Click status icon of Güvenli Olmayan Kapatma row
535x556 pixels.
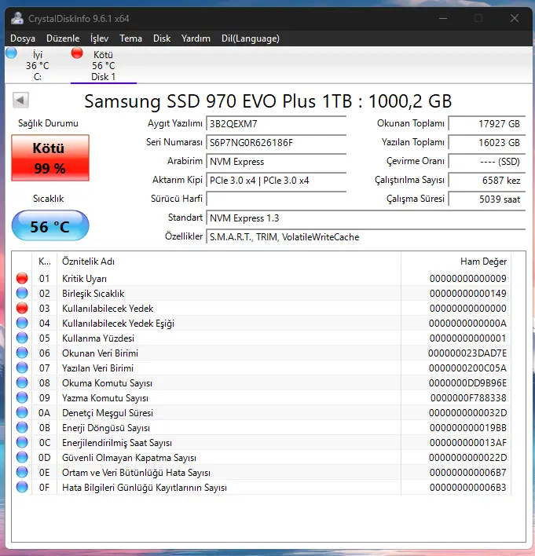pos(22,457)
